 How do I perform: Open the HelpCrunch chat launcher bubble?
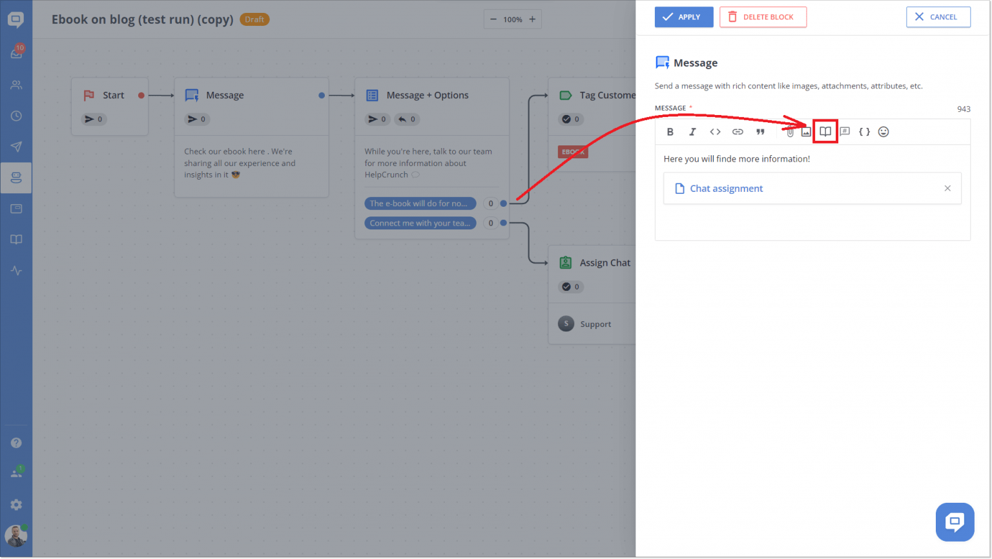coord(955,522)
